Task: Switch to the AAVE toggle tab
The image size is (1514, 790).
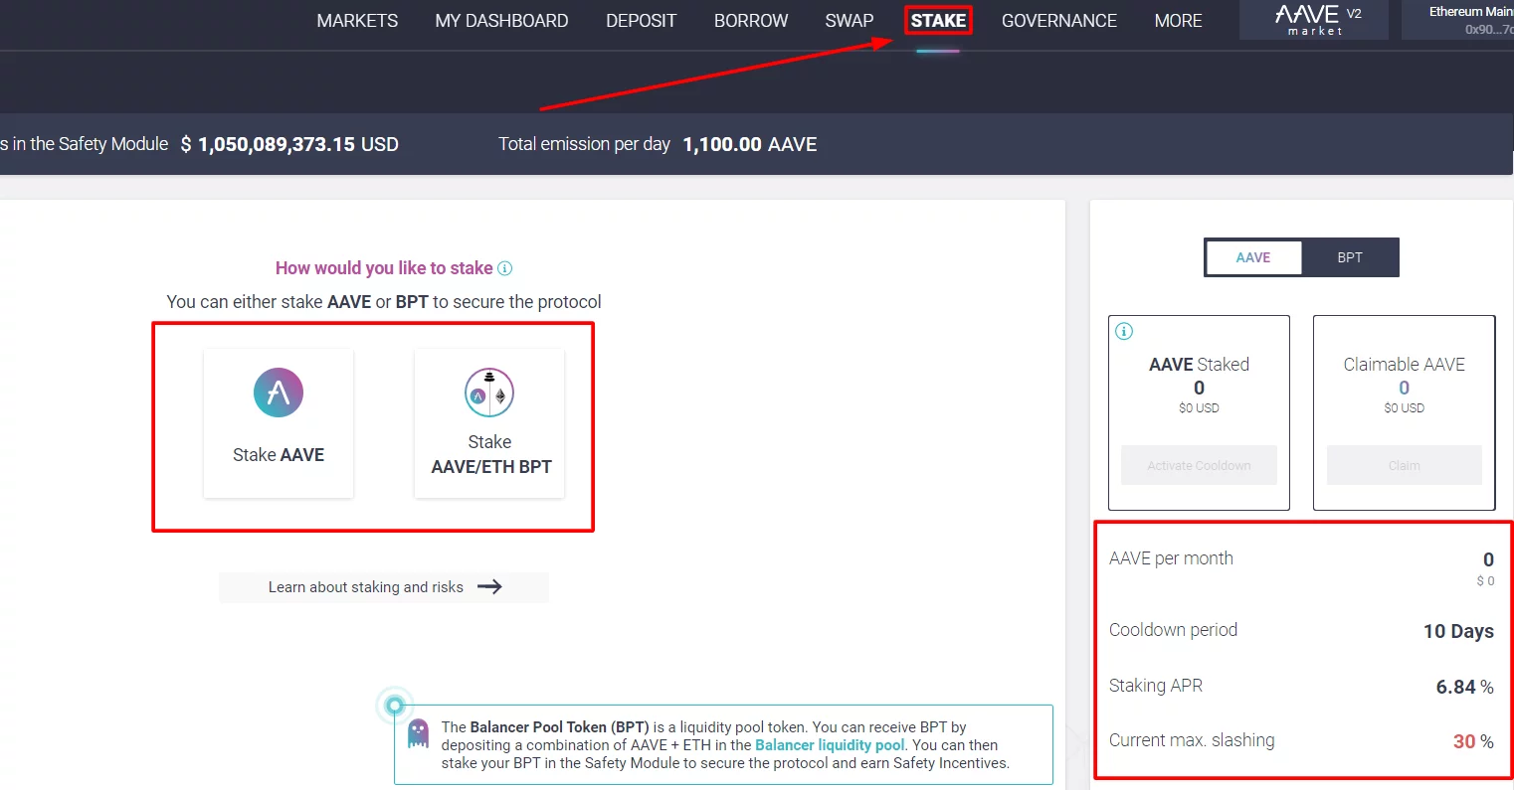Action: click(x=1253, y=257)
